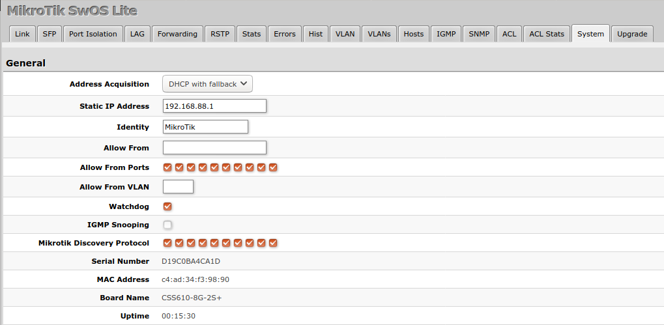Click the General section heading
Screen dimensions: 664x325
pos(25,63)
